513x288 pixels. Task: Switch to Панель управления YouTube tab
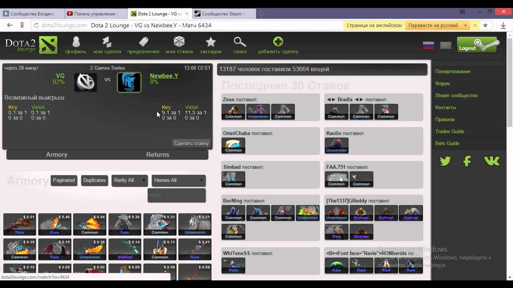pos(95,14)
